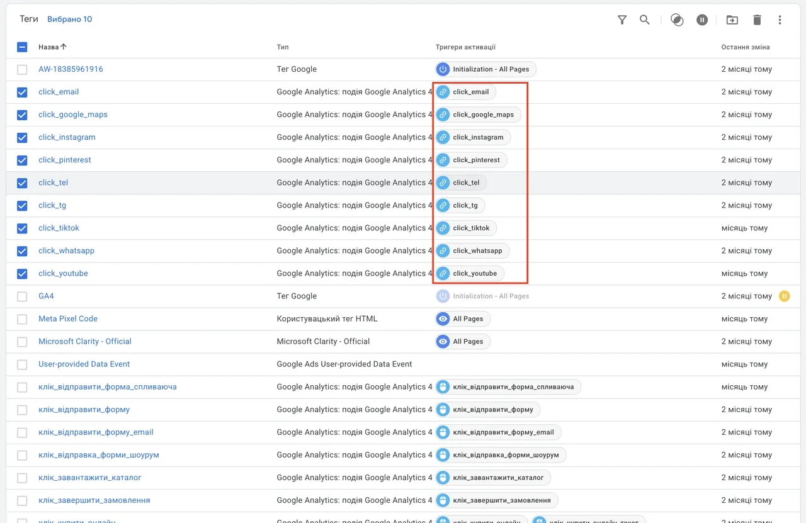Sort by the Назва column header
The width and height of the screenshot is (806, 523).
pos(52,47)
